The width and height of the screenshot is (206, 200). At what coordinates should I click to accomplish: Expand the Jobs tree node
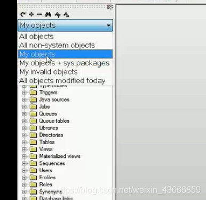24,107
